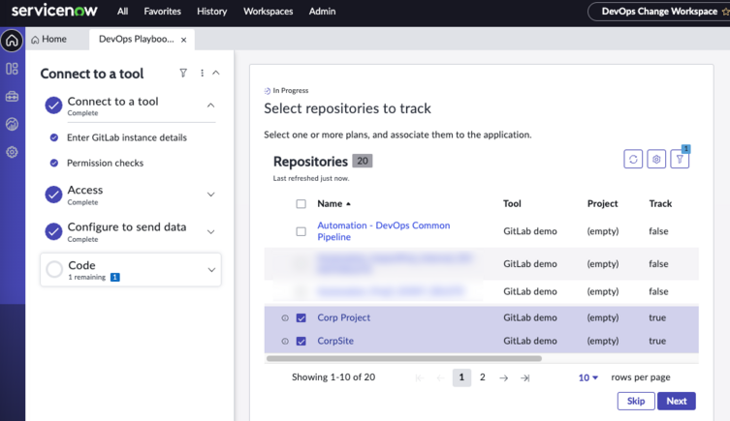Image resolution: width=730 pixels, height=421 pixels.
Task: Jump to last page arrow
Action: (x=524, y=377)
